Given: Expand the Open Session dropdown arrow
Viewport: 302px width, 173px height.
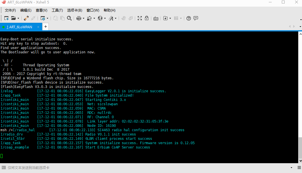Looking at the screenshot, I should (18, 18).
